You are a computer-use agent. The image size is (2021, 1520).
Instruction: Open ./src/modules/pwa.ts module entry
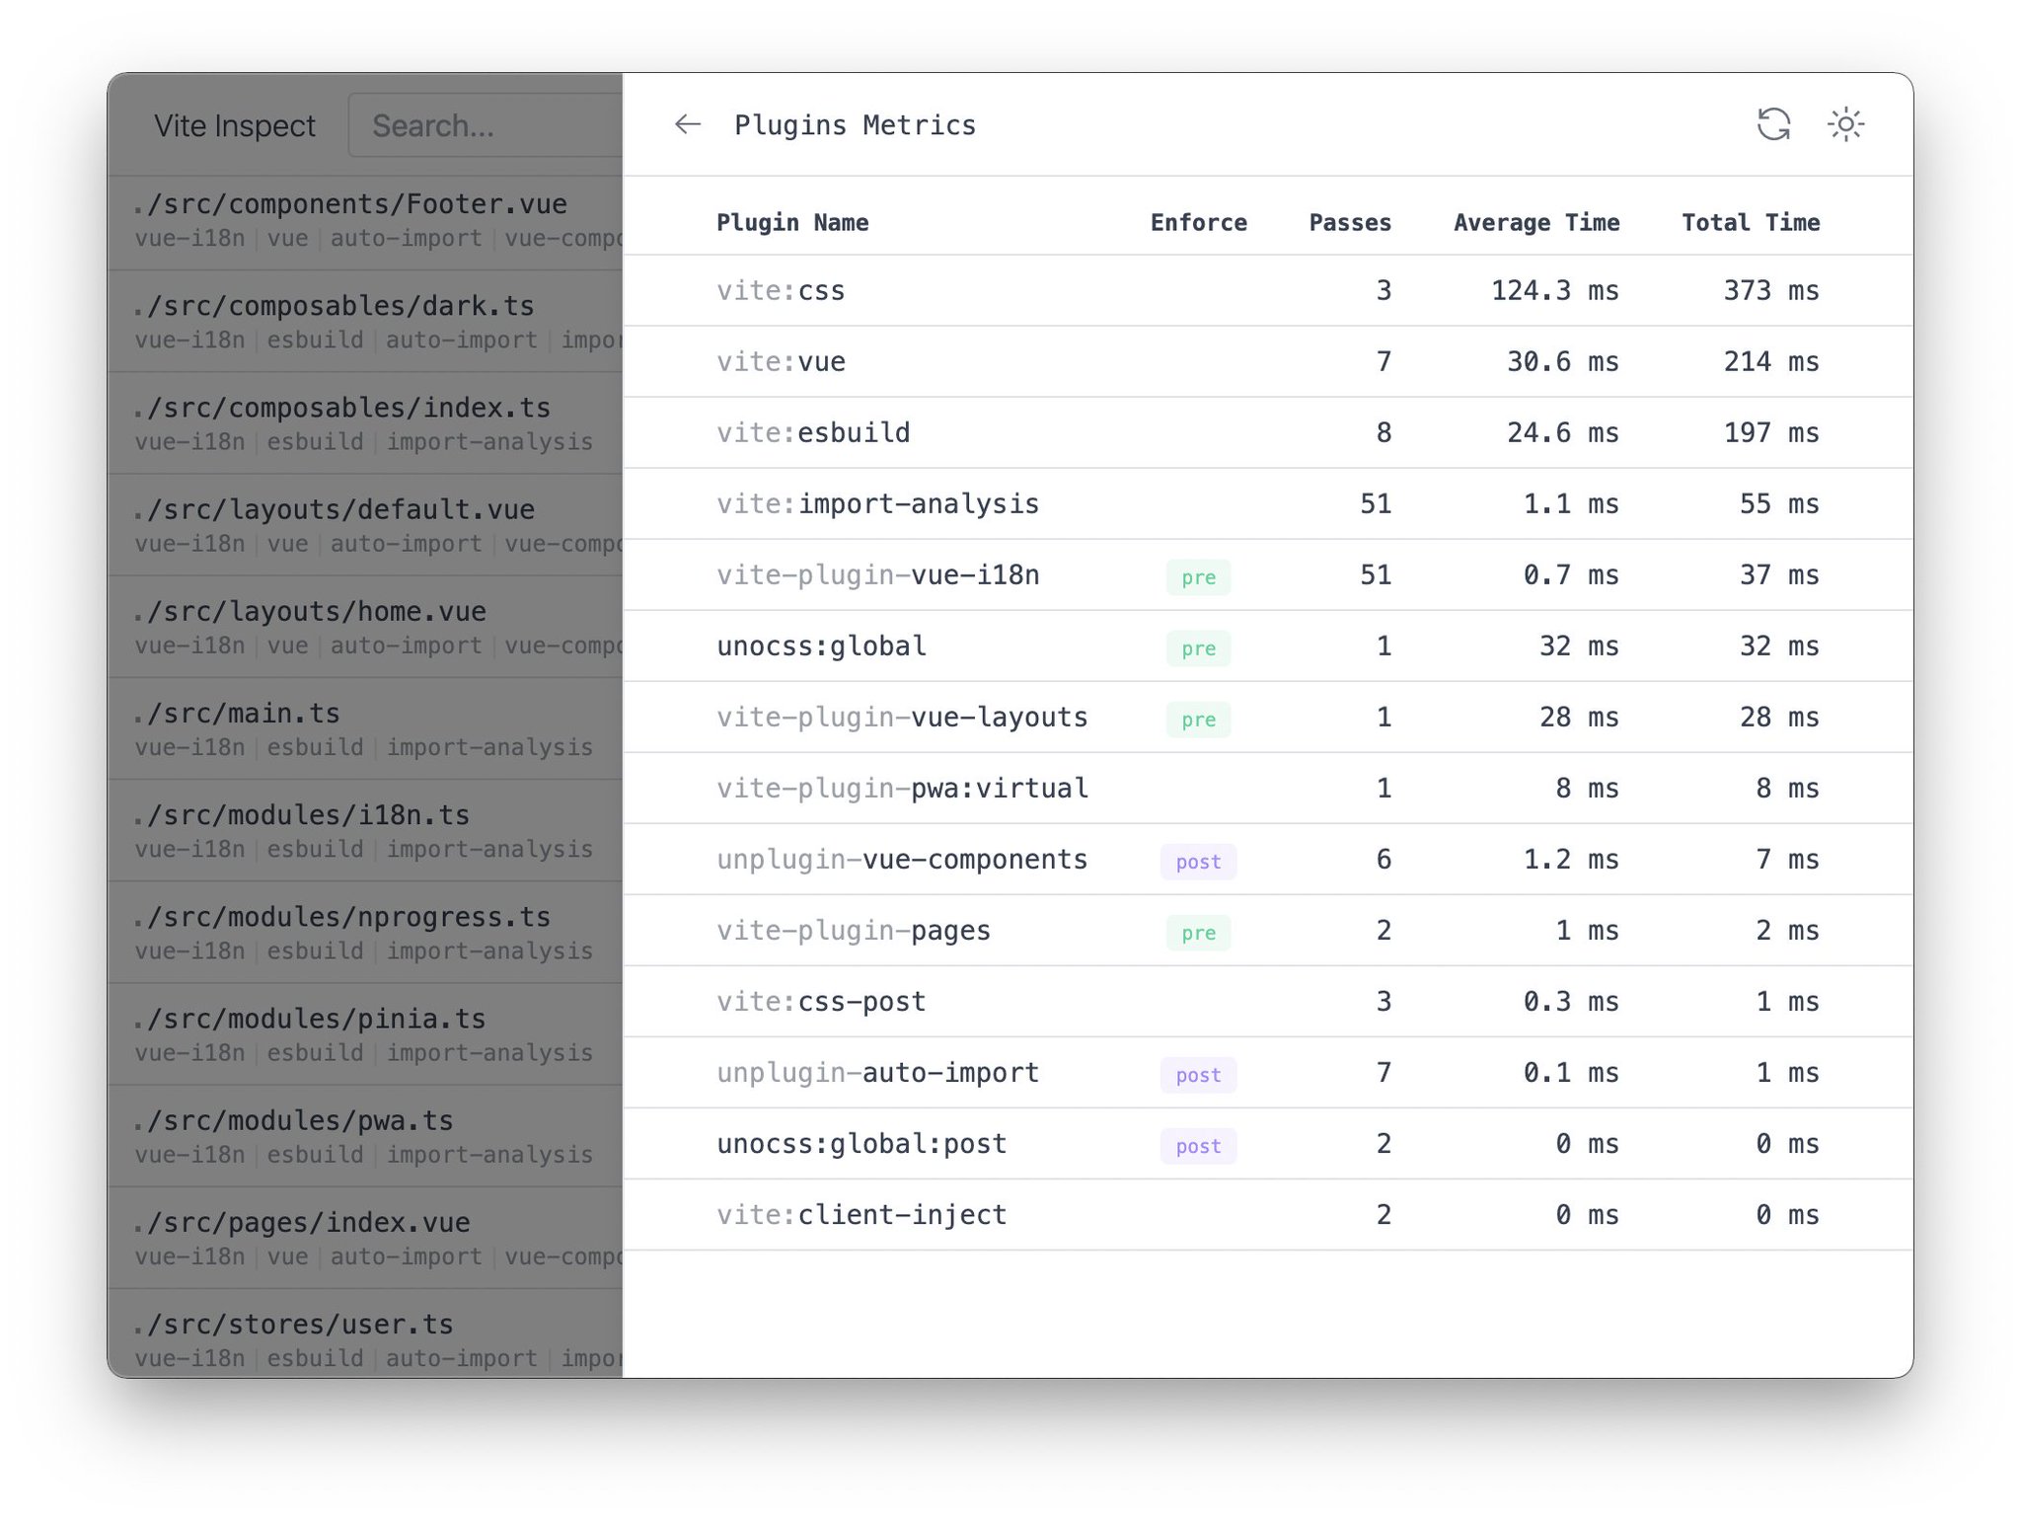[365, 1135]
